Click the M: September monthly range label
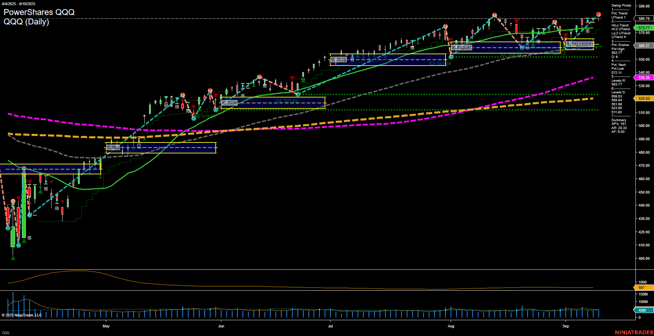This screenshot has width=654, height=336. tap(579, 44)
